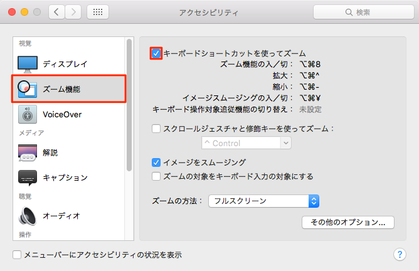419x271 pixels.
Task: Click the sidebar vertical scrollbar
Action: (129, 105)
